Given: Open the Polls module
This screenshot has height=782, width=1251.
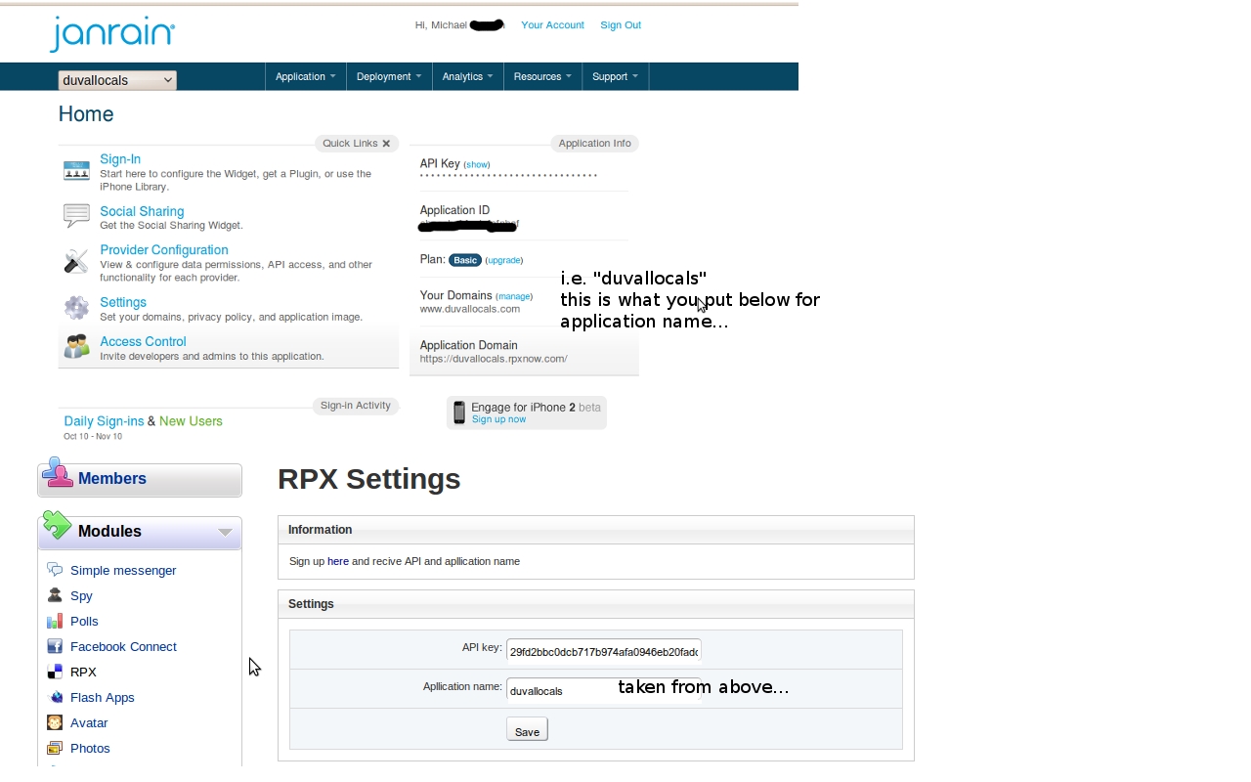Looking at the screenshot, I should click(x=84, y=621).
